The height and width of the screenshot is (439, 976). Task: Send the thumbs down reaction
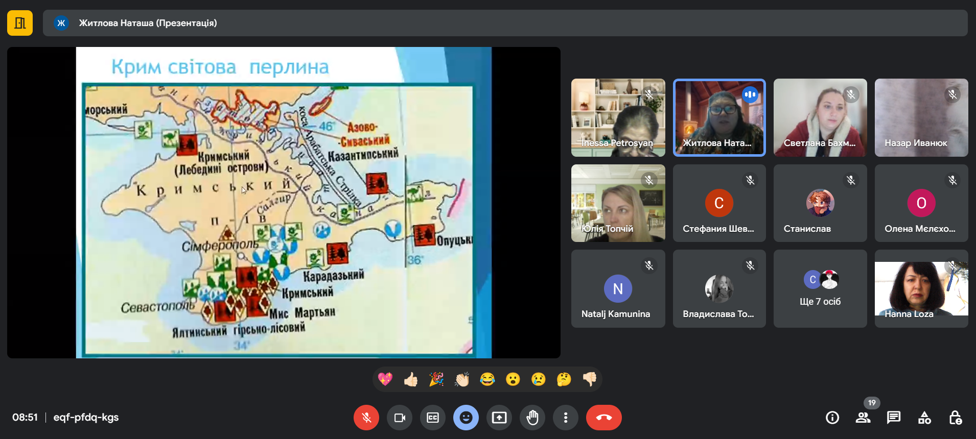point(590,379)
